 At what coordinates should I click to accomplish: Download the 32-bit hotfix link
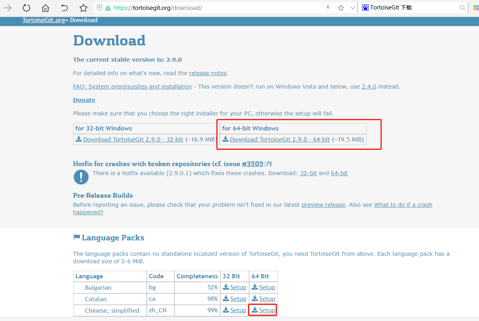tap(309, 173)
